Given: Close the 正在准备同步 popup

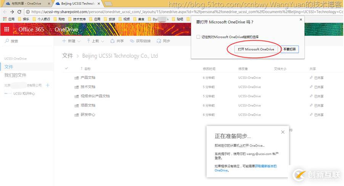Looking at the screenshot, I should 283,132.
